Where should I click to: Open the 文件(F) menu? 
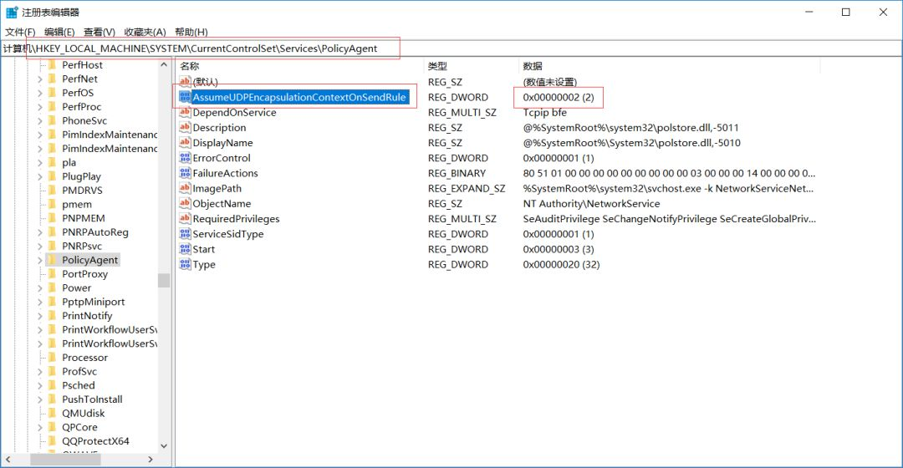point(20,32)
